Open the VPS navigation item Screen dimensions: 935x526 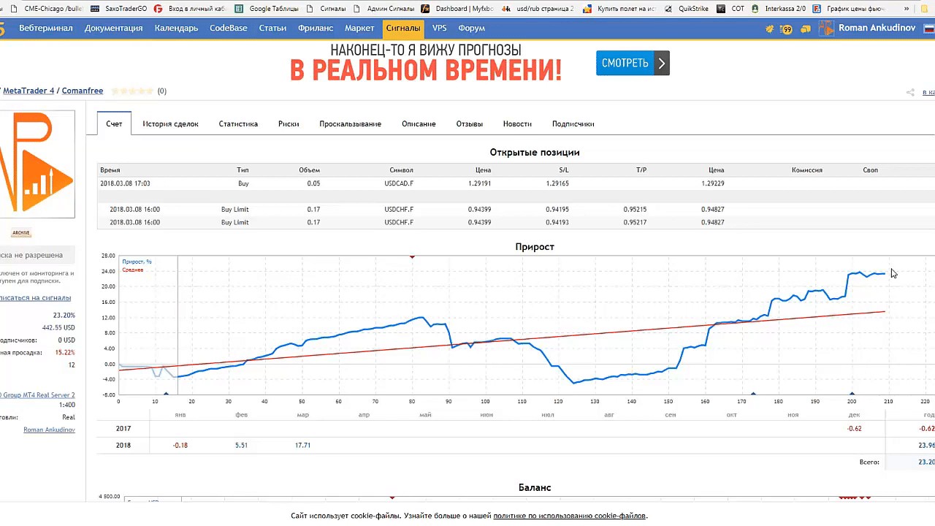(x=439, y=28)
